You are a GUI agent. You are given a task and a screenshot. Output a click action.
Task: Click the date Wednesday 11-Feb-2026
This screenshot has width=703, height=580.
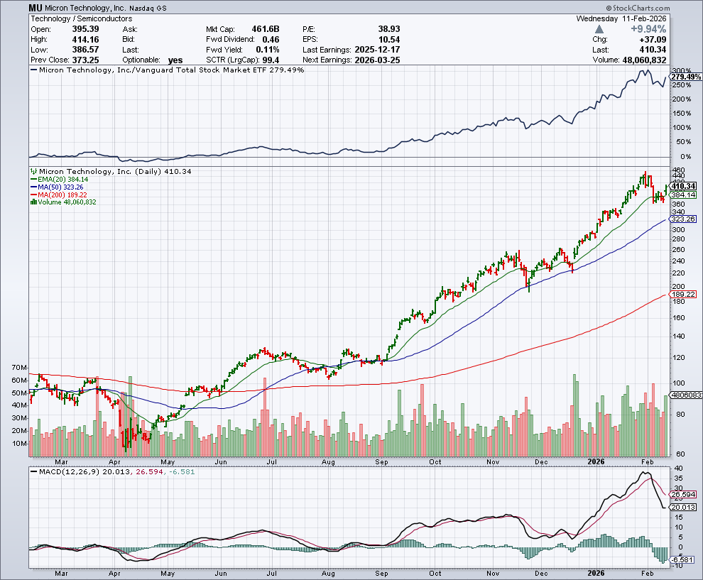pyautogui.click(x=621, y=18)
